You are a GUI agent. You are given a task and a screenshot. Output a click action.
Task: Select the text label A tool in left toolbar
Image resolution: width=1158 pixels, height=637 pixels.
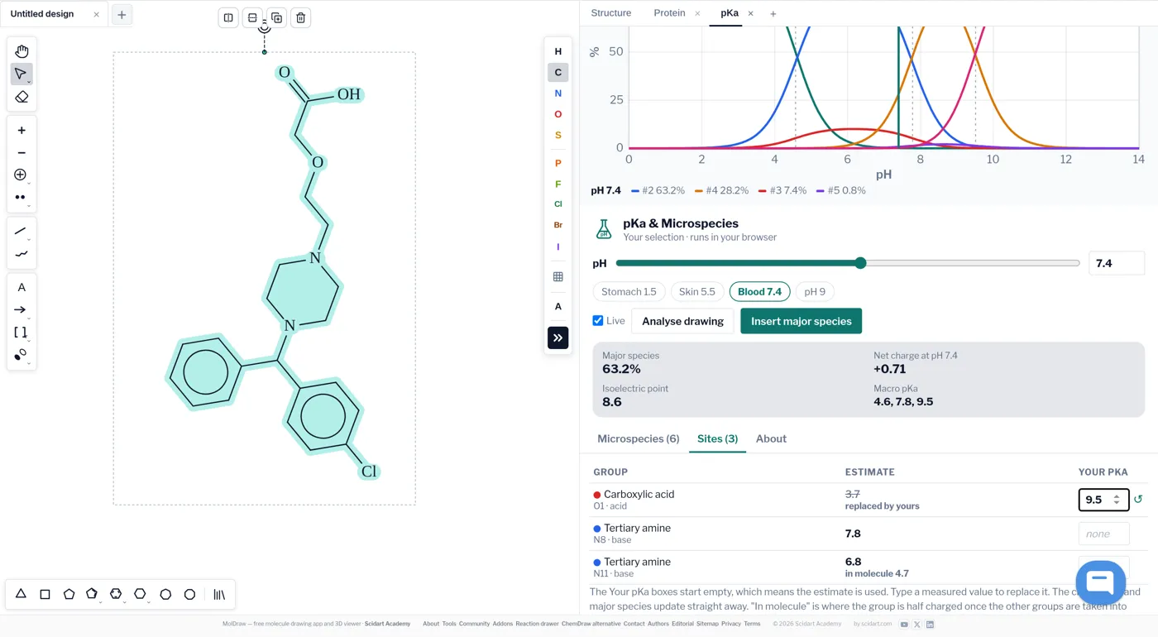22,287
